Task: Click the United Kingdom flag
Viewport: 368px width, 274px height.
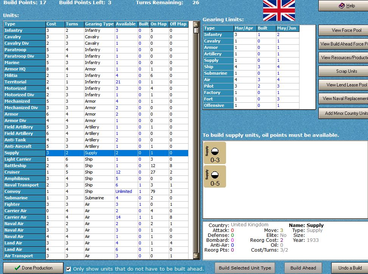Action: pos(279,11)
